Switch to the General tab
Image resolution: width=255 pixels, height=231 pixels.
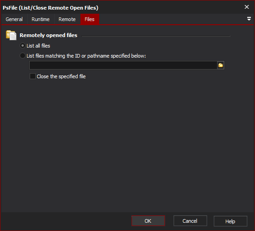14,19
